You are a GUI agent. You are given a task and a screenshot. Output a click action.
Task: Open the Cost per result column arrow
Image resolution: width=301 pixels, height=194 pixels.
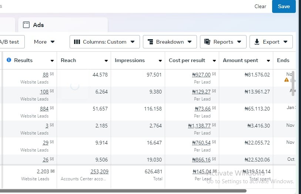[x=214, y=61]
